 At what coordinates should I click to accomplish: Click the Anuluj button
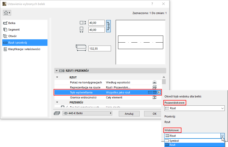point(129,114)
